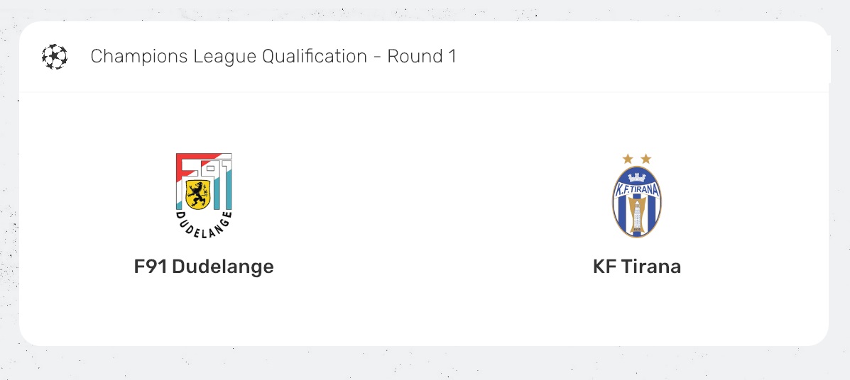
Task: Click blank header area right of Round 1
Action: [x=639, y=57]
